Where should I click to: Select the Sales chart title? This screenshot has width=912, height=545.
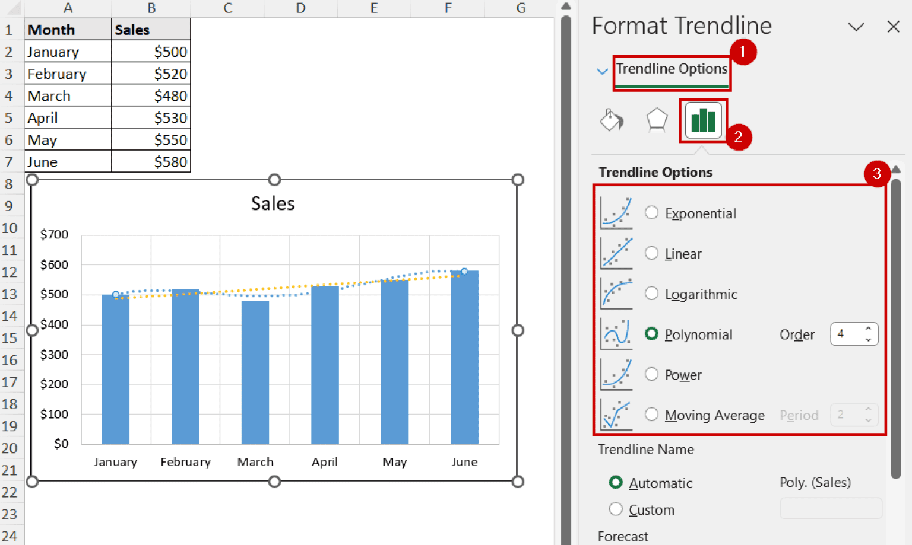(x=273, y=203)
